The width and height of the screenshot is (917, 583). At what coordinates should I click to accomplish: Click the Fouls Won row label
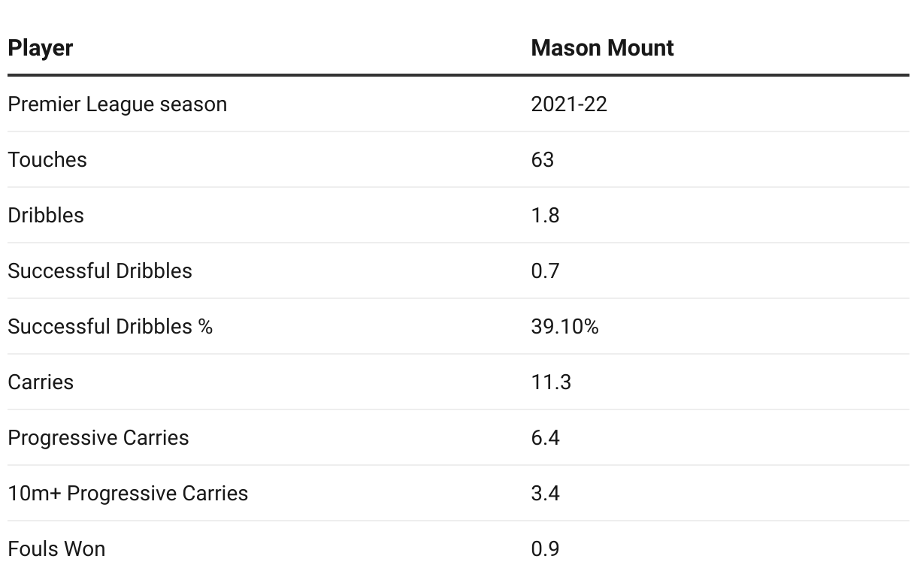point(56,548)
